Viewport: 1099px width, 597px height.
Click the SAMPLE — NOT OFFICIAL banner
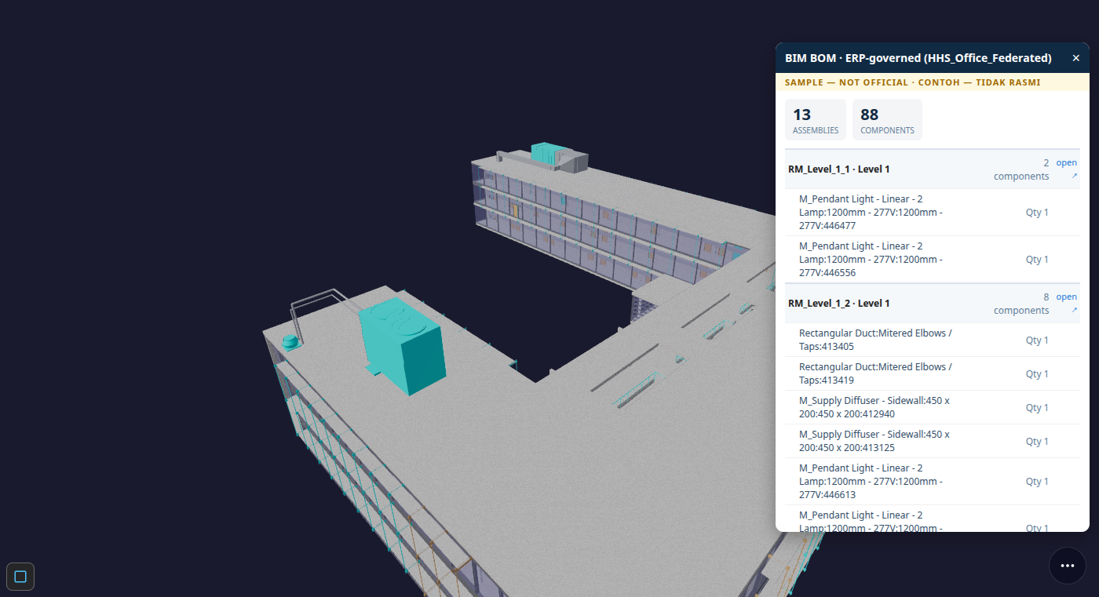933,82
